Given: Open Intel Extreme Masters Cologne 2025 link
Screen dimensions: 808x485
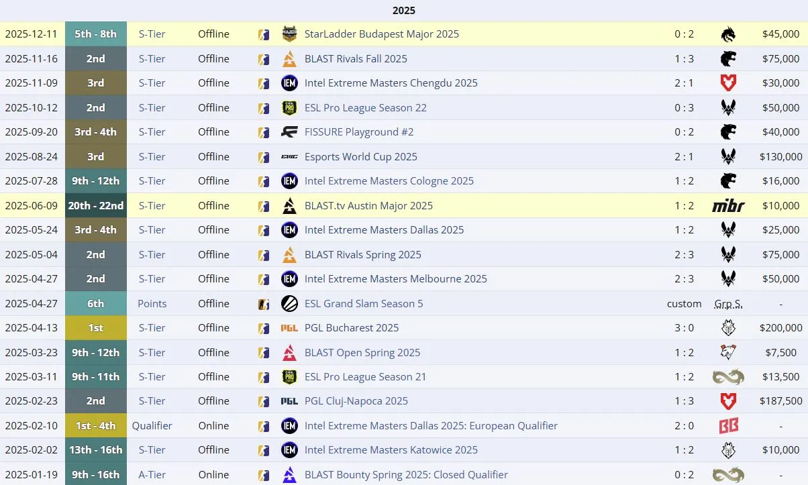Looking at the screenshot, I should 389,181.
